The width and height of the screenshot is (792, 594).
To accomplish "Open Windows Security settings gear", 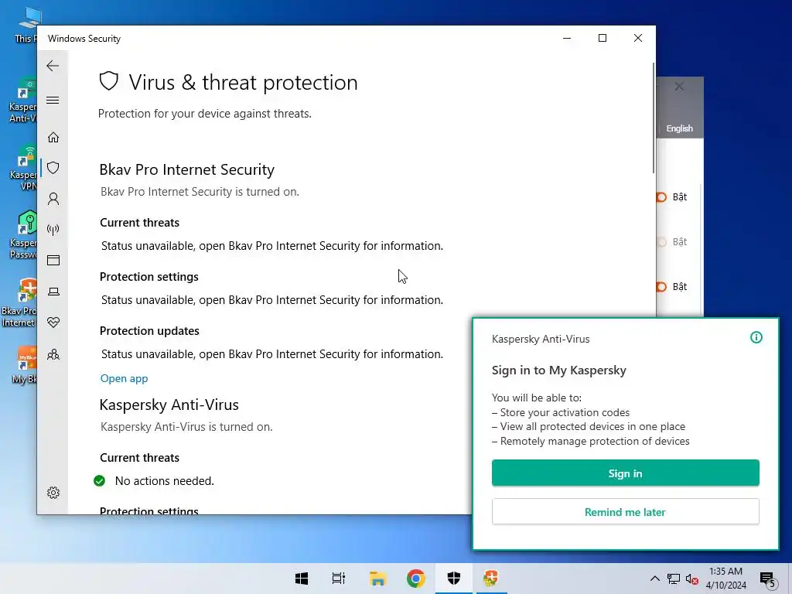I will click(x=53, y=493).
